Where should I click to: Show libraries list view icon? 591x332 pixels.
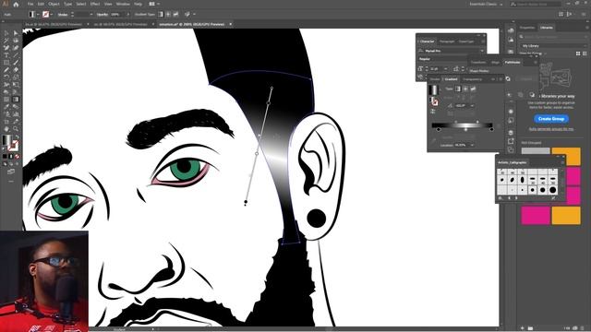[x=585, y=53]
